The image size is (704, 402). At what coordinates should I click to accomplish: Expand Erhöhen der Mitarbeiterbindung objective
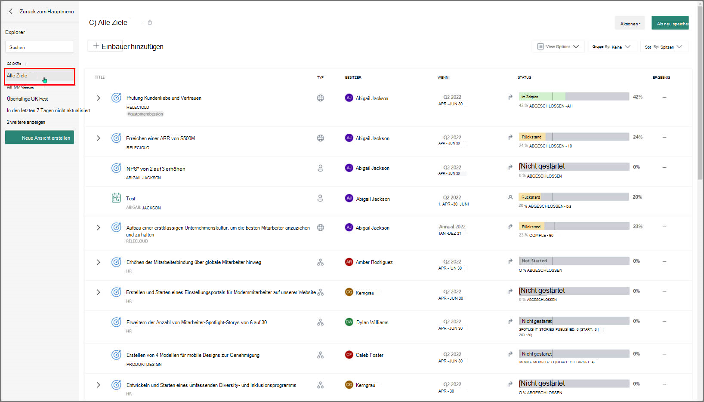coord(99,262)
